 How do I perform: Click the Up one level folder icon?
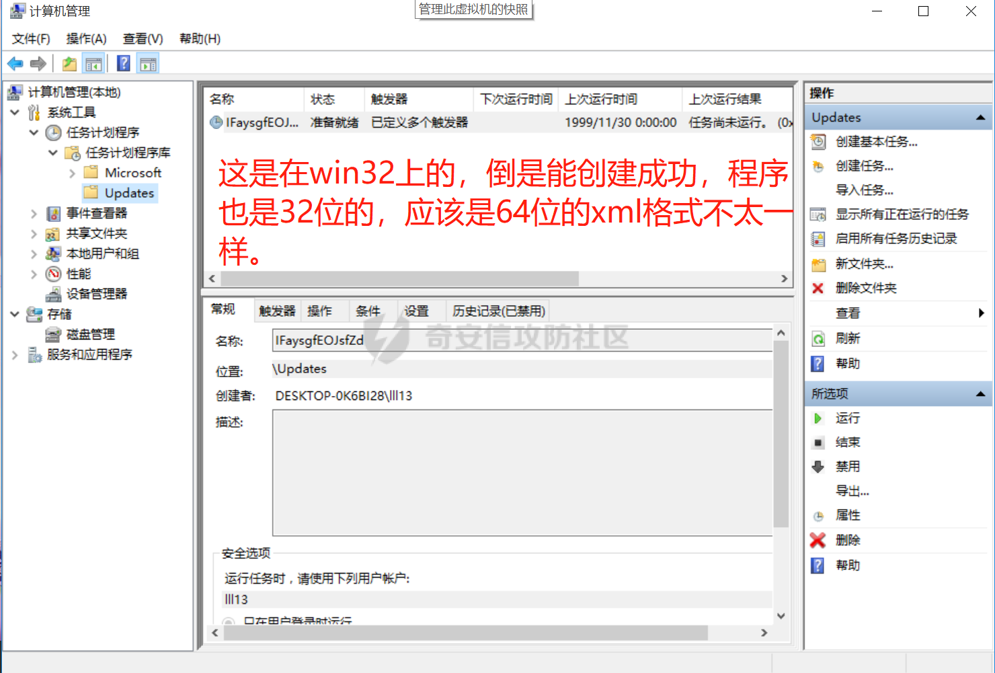(69, 64)
